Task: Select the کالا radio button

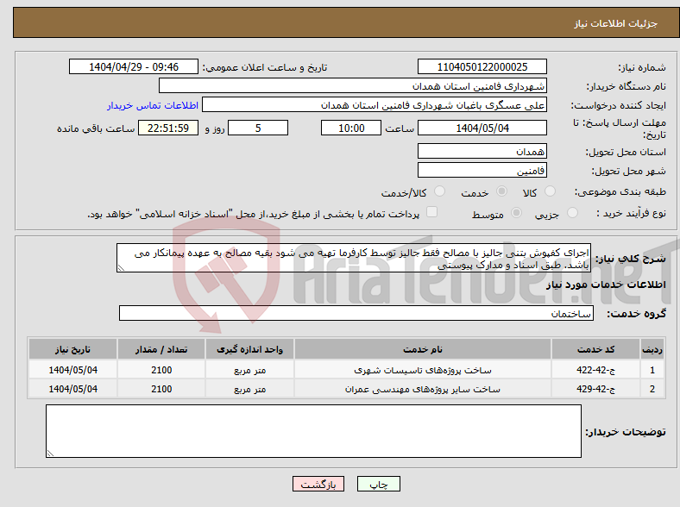Action: pos(550,191)
